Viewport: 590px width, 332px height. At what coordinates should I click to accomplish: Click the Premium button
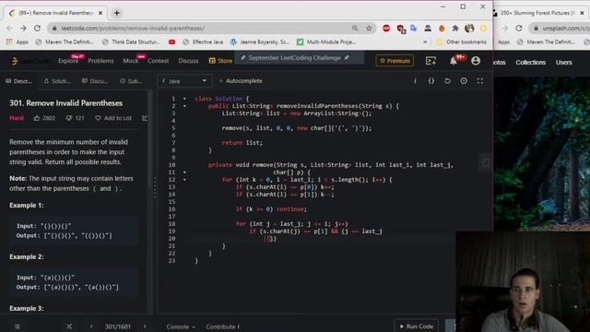coord(395,61)
